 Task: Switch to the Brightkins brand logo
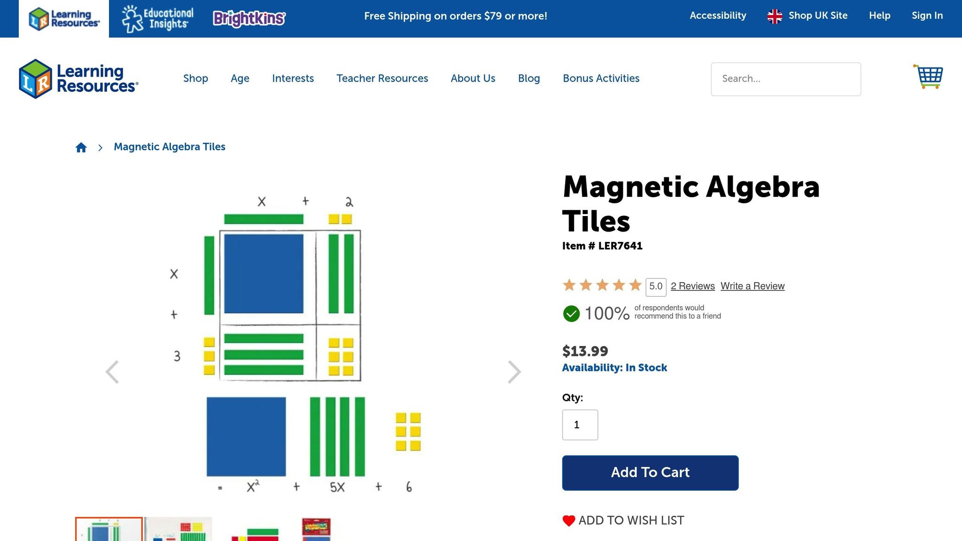tap(249, 19)
